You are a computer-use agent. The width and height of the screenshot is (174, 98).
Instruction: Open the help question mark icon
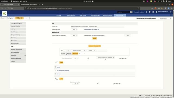coord(146,12)
